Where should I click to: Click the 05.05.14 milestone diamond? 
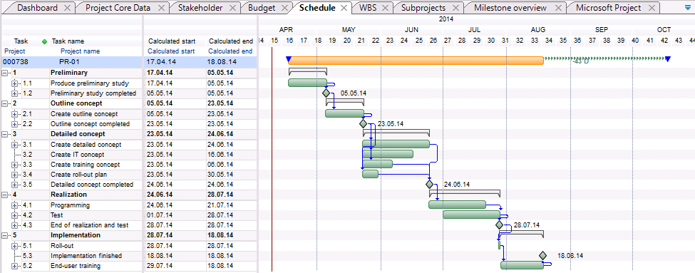tap(326, 93)
